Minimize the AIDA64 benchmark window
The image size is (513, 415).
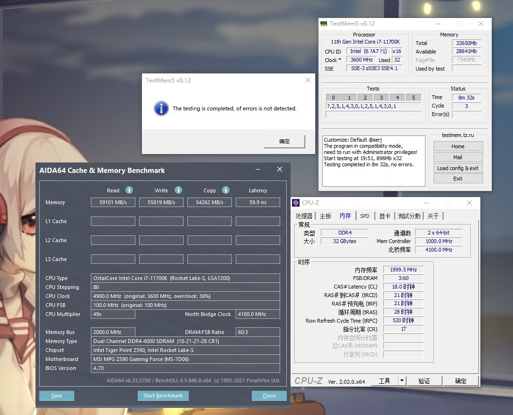click(x=258, y=169)
